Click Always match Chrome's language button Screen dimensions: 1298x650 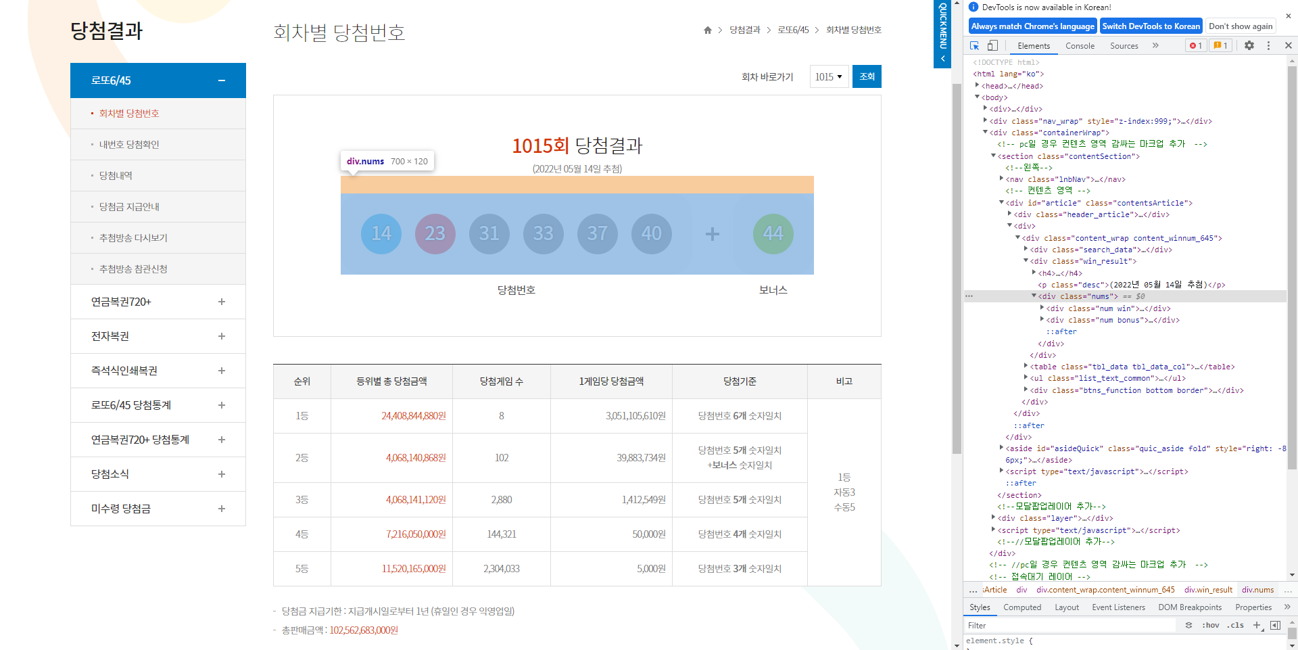coord(1033,26)
